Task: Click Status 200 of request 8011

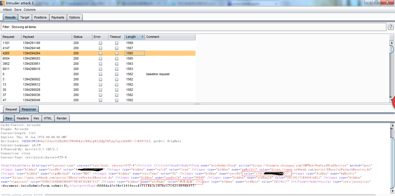Action: (82, 69)
